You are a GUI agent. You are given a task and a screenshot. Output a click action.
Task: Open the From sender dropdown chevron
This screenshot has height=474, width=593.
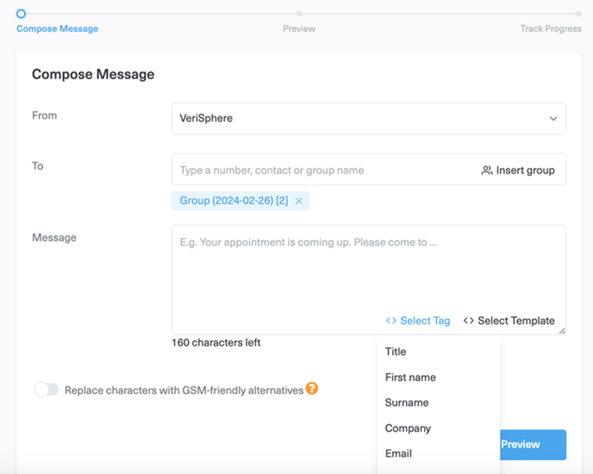(553, 119)
